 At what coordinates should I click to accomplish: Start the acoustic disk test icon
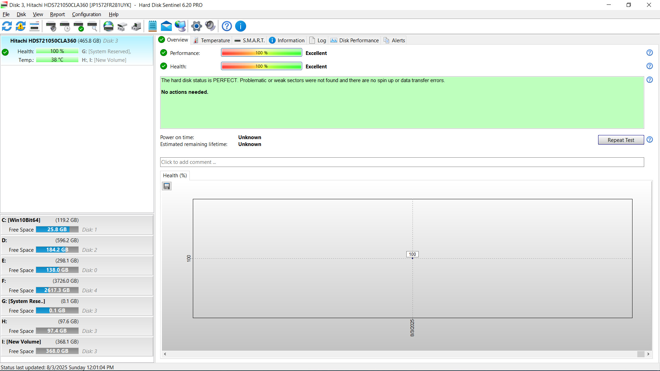click(x=51, y=26)
